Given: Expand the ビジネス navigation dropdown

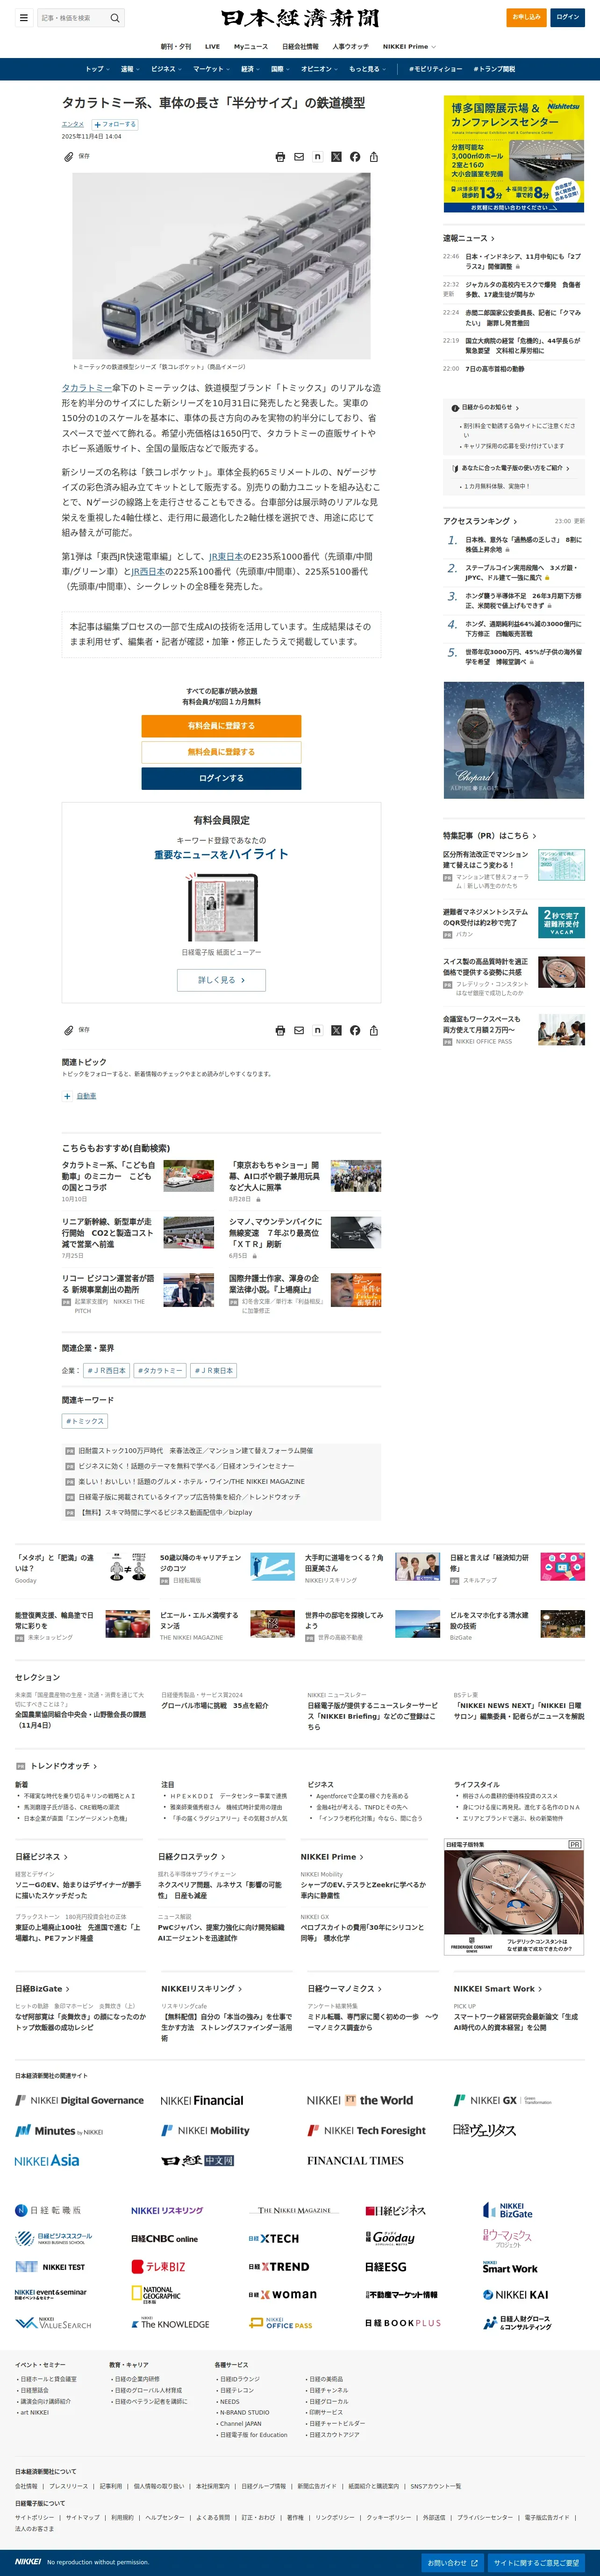Looking at the screenshot, I should click(x=166, y=69).
